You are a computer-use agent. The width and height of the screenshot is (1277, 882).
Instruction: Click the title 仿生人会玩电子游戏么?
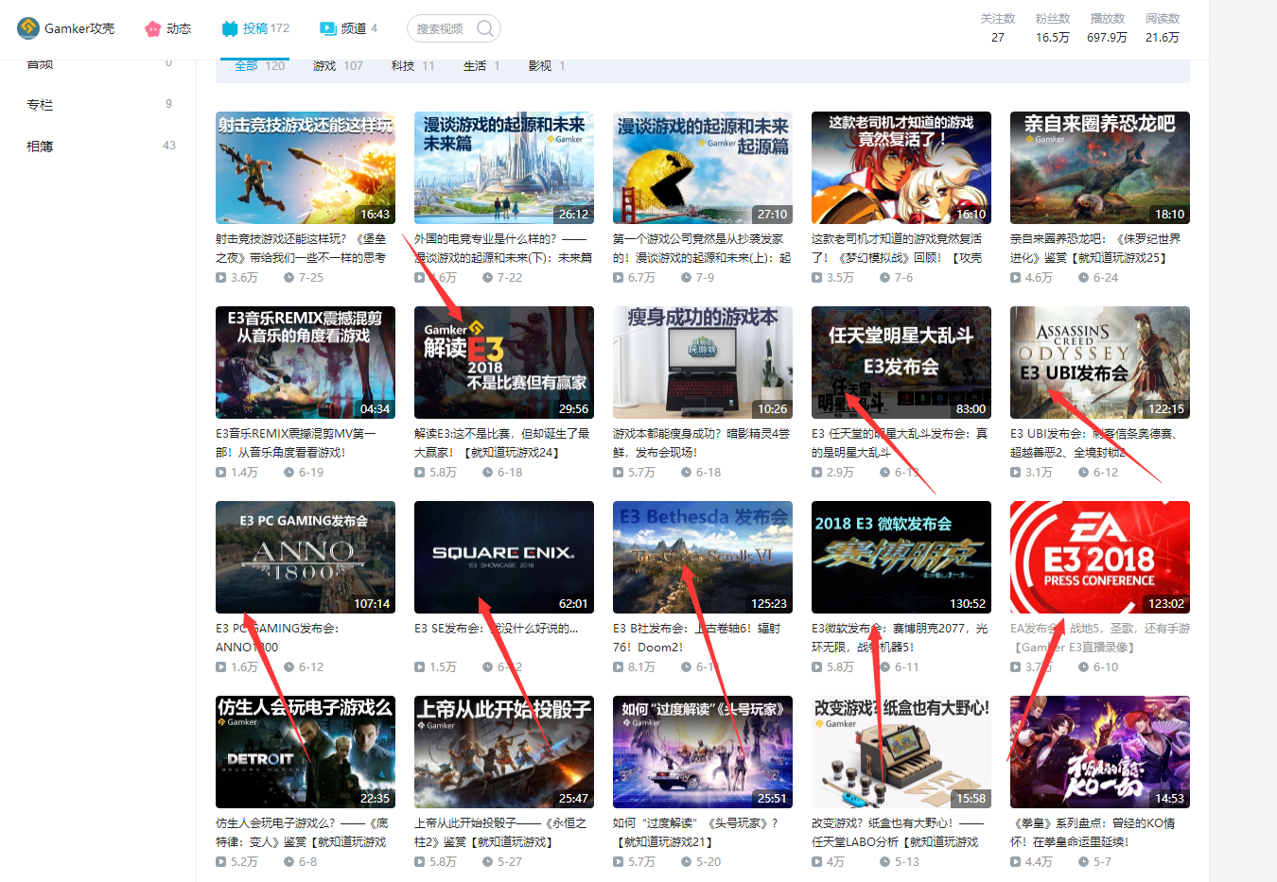click(x=302, y=833)
